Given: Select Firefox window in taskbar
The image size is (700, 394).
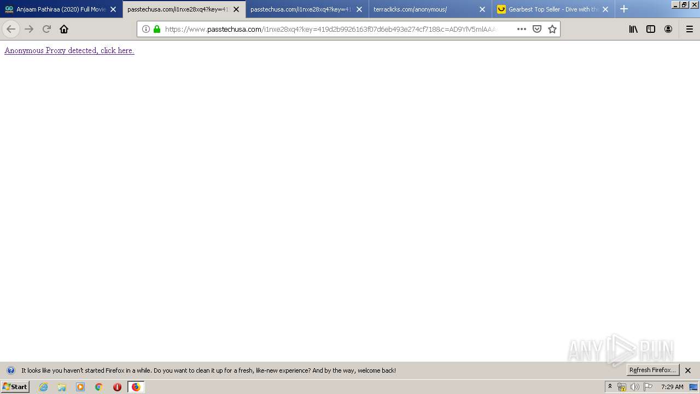Looking at the screenshot, I should pyautogui.click(x=136, y=387).
